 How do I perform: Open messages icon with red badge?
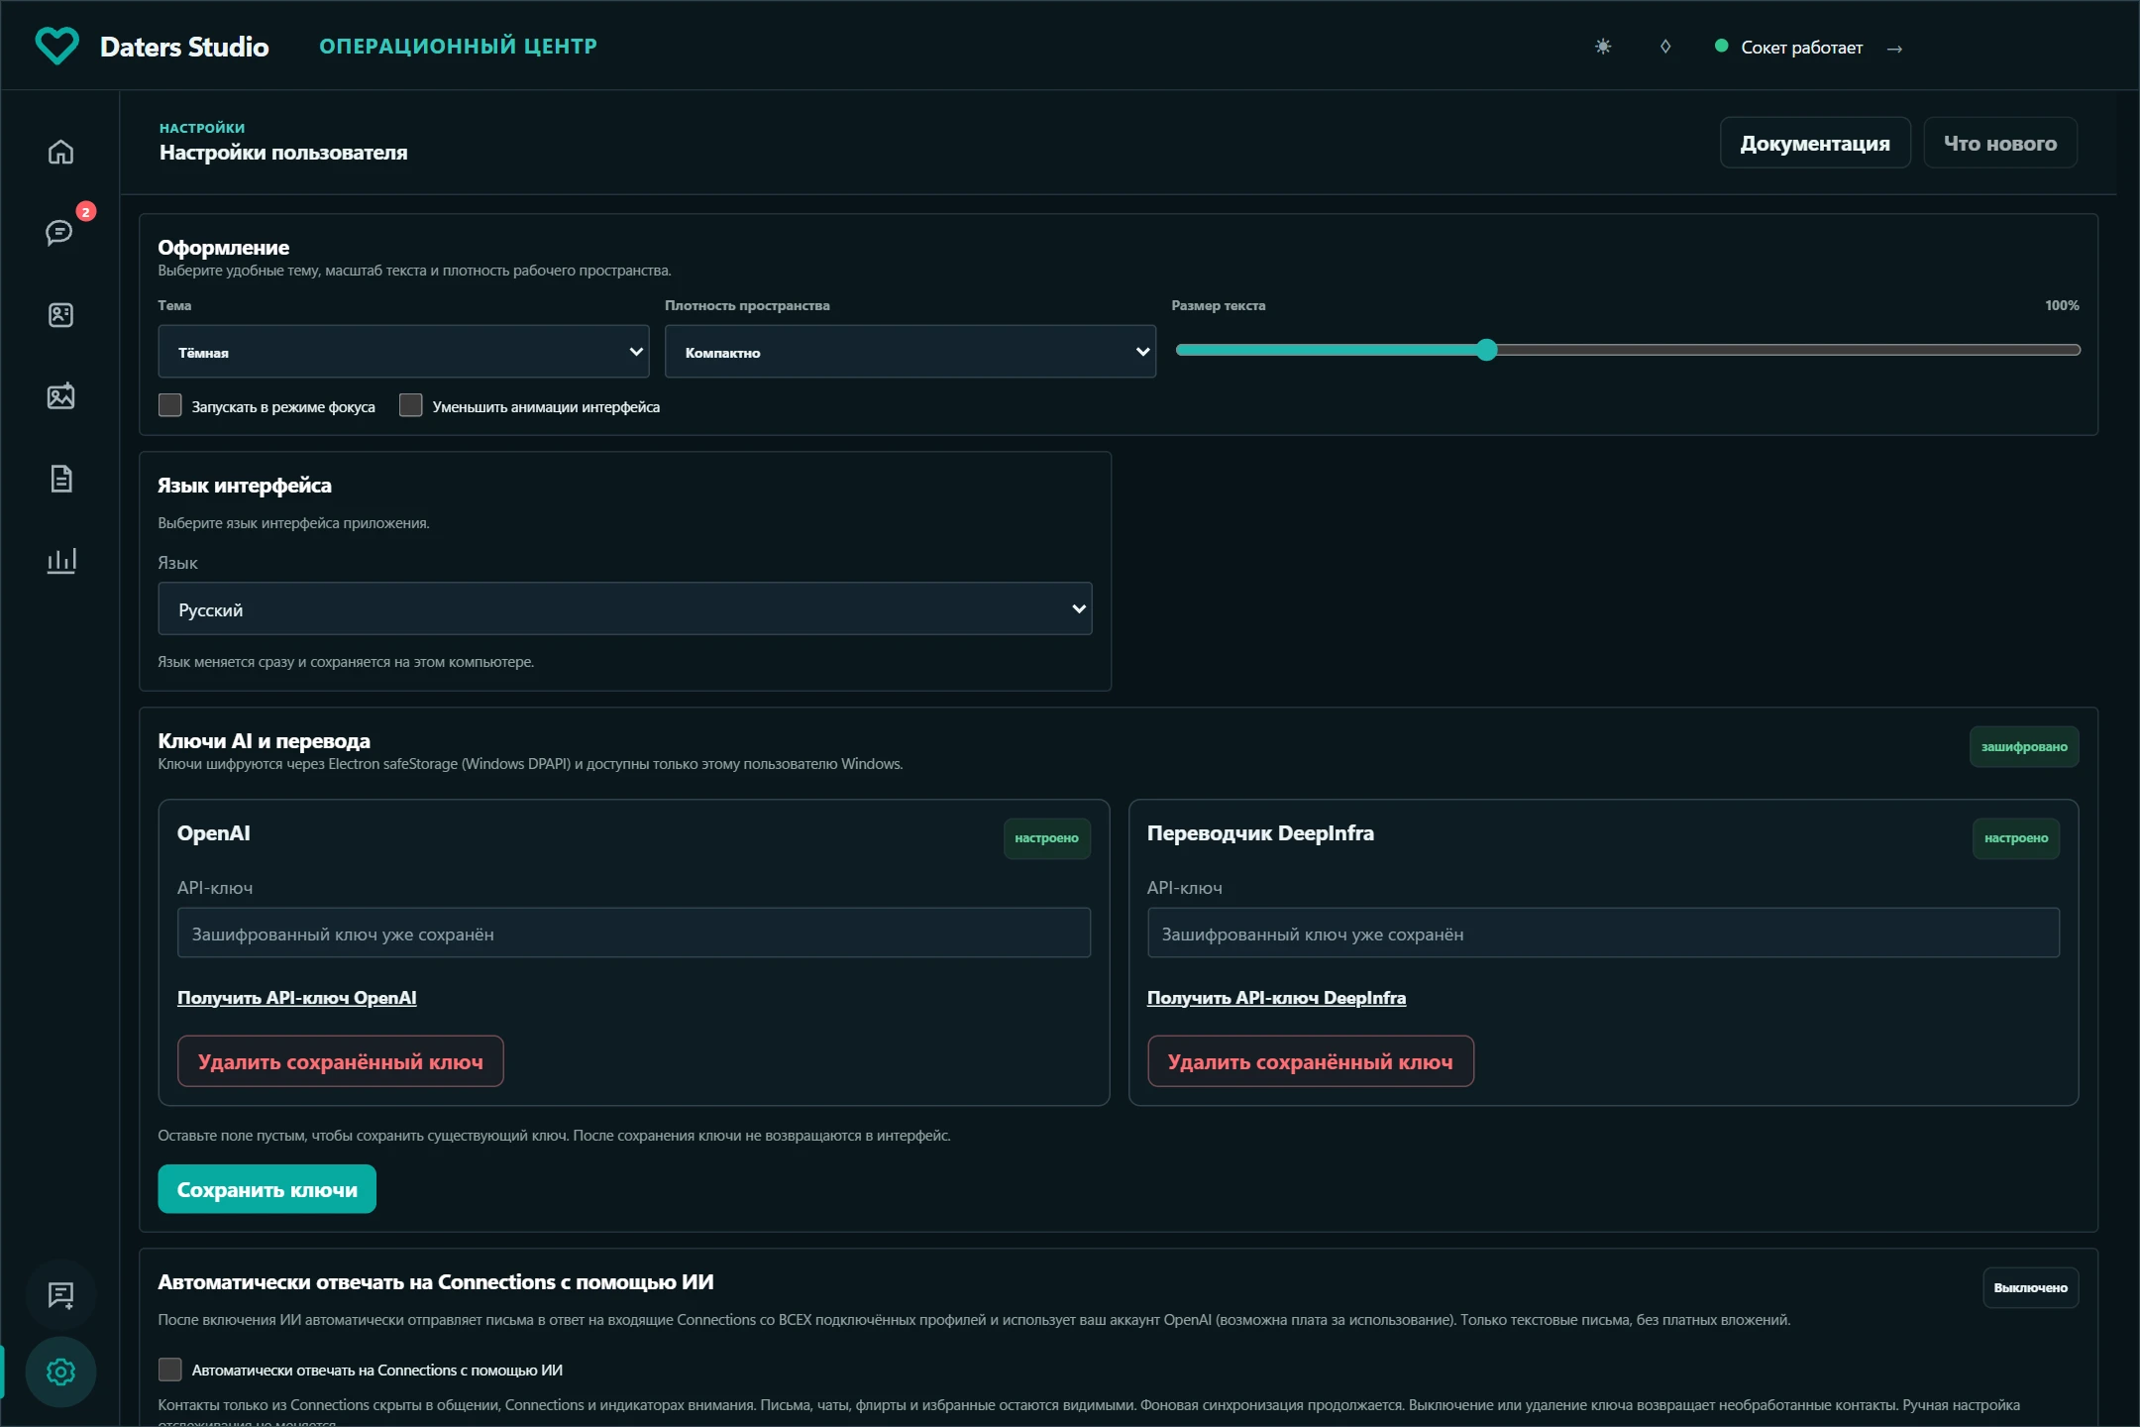click(x=60, y=233)
